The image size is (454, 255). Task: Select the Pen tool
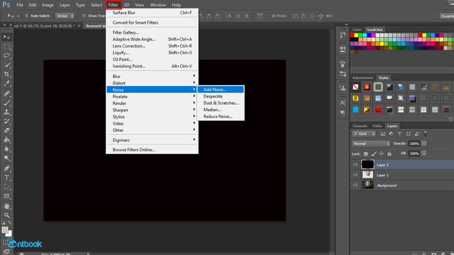(x=7, y=168)
